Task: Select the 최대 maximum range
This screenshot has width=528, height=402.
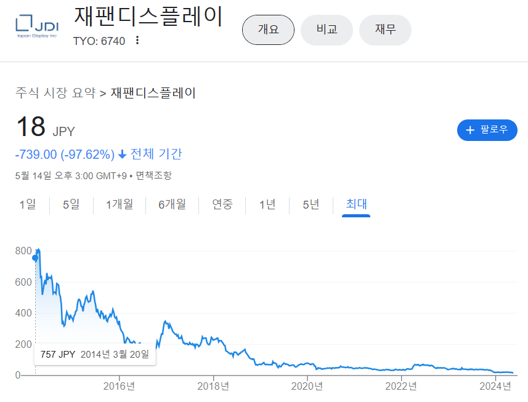Action: pyautogui.click(x=356, y=204)
